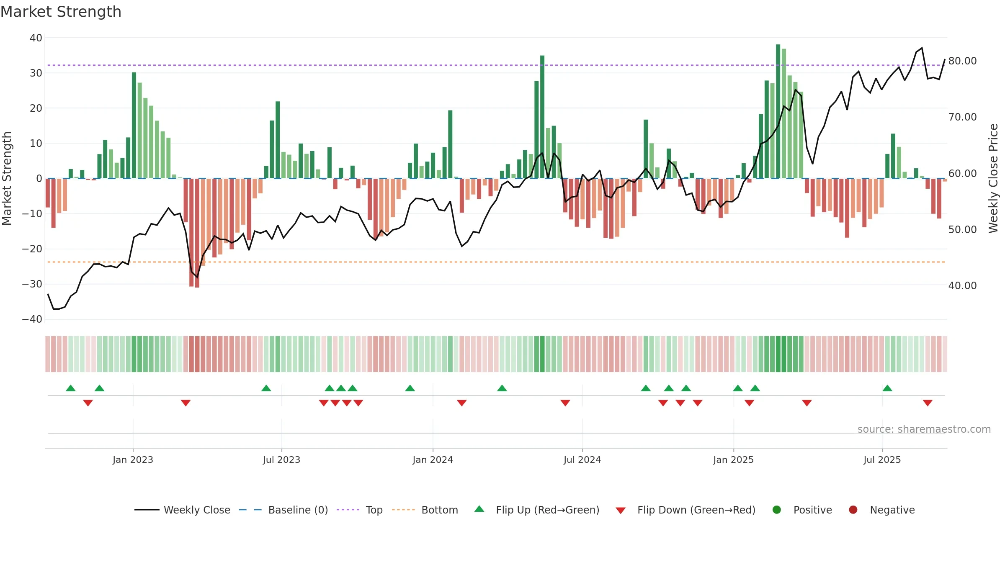
Task: Click the Jan 2024 axis label
Action: (x=433, y=460)
